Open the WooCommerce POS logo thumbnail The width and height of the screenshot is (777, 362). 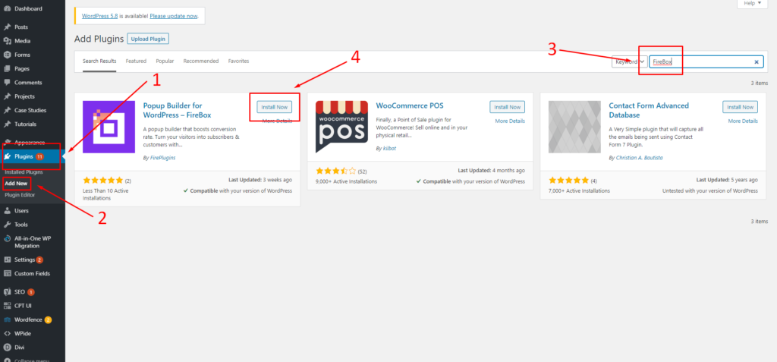(x=341, y=127)
